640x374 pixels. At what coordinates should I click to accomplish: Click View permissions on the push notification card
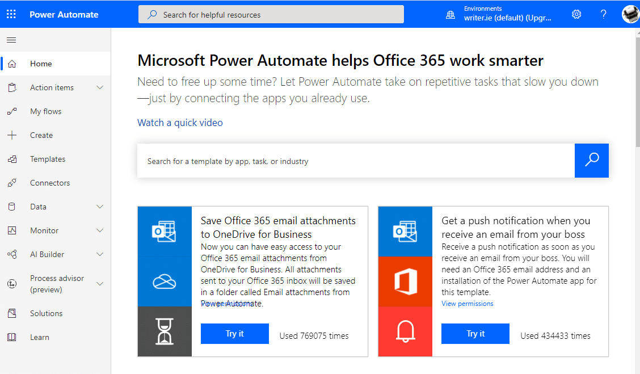click(x=468, y=304)
